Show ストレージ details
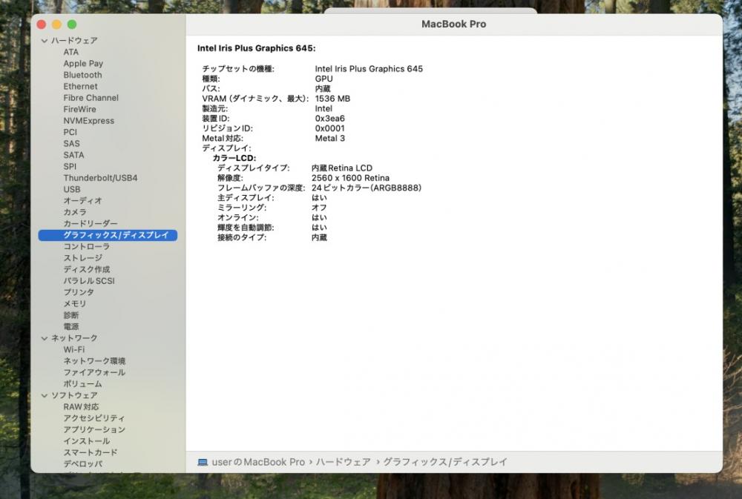Screen dimensions: 742x499 83,258
